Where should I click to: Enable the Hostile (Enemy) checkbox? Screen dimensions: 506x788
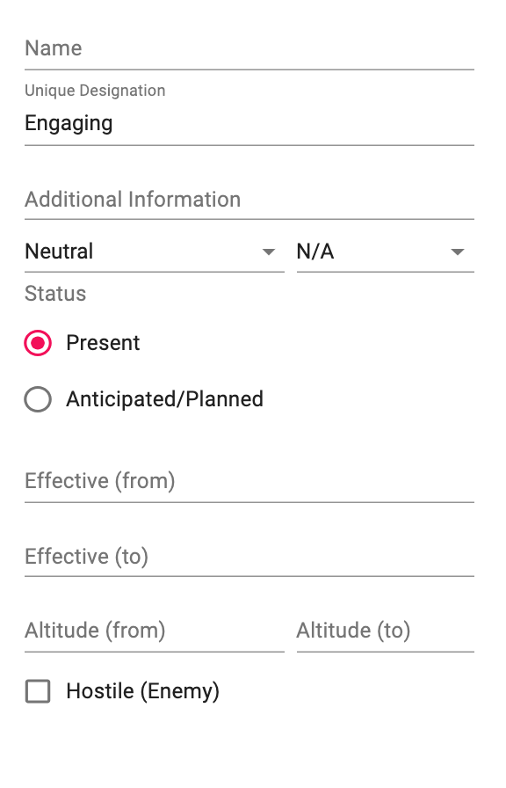(x=38, y=691)
